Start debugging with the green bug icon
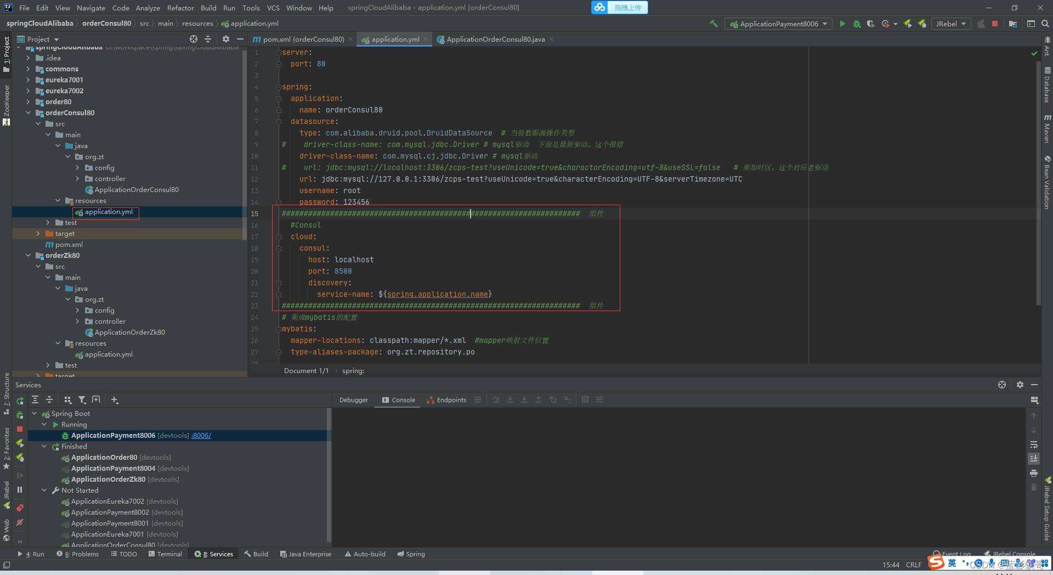This screenshot has width=1053, height=575. (x=857, y=24)
